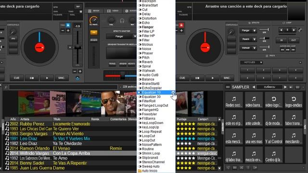Click the sampler skip-to-end icon

tap(291, 87)
